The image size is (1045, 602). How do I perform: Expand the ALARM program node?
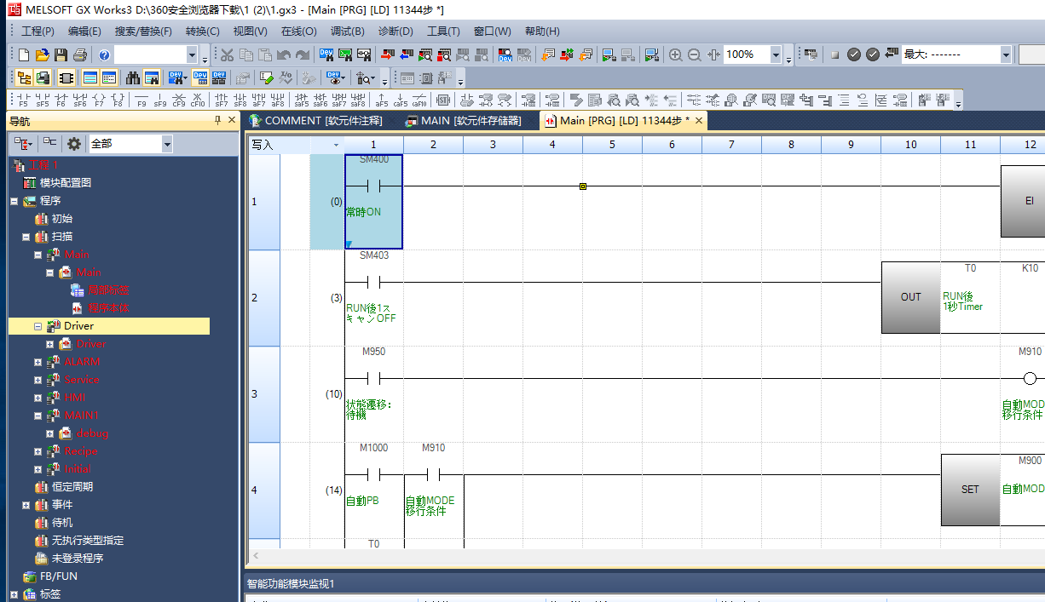[38, 362]
